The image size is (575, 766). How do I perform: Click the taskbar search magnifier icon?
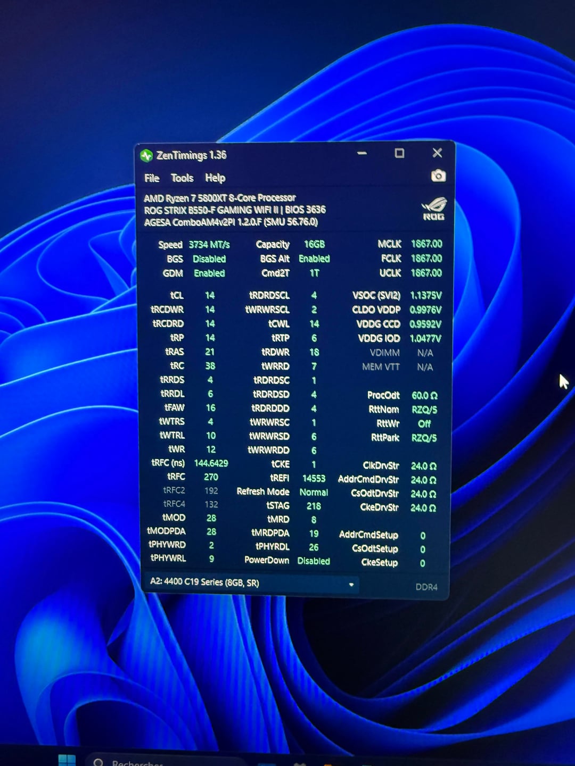tap(98, 762)
